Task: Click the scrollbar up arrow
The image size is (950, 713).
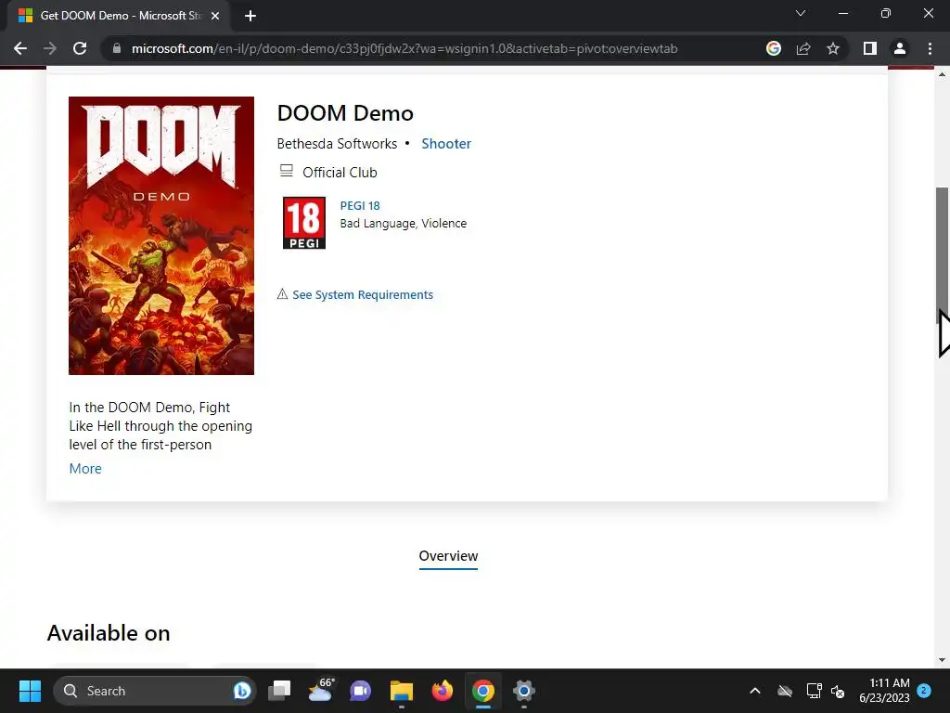Action: click(942, 74)
